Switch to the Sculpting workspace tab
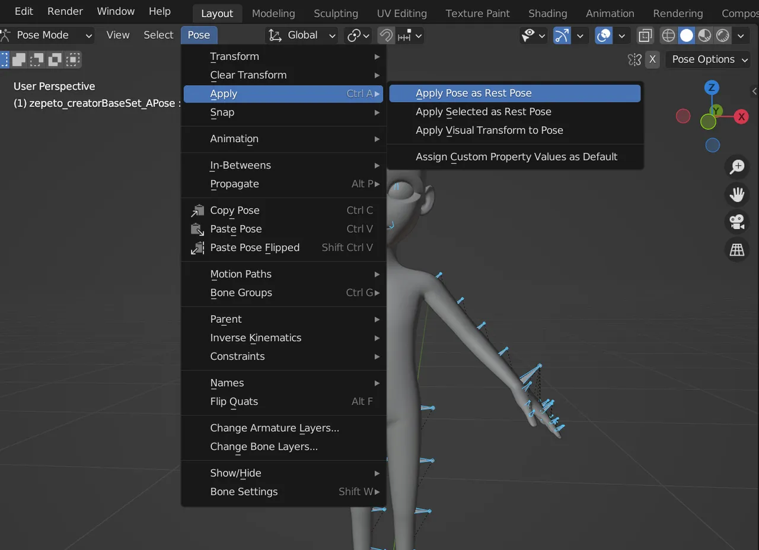This screenshot has height=550, width=759. point(336,13)
